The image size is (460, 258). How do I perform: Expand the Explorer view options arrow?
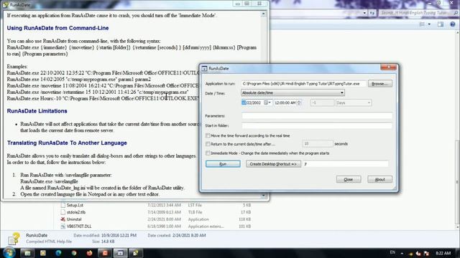point(429,24)
